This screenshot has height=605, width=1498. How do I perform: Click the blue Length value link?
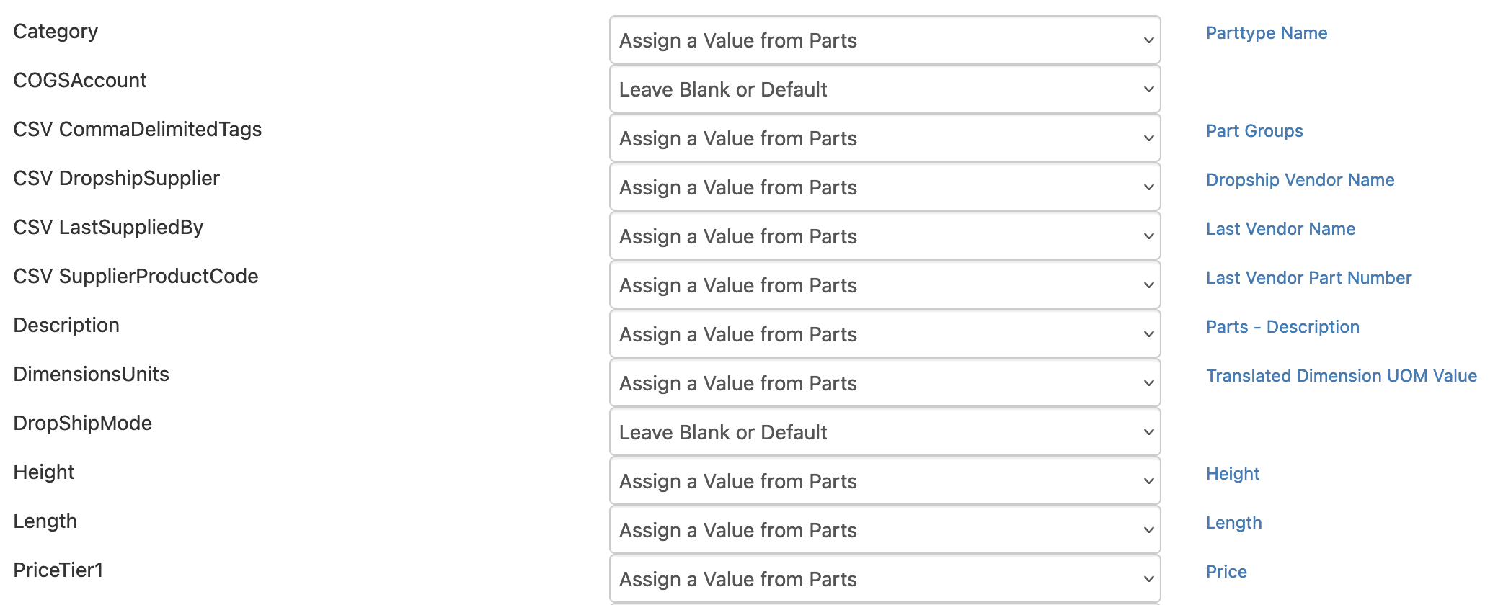pyautogui.click(x=1233, y=523)
